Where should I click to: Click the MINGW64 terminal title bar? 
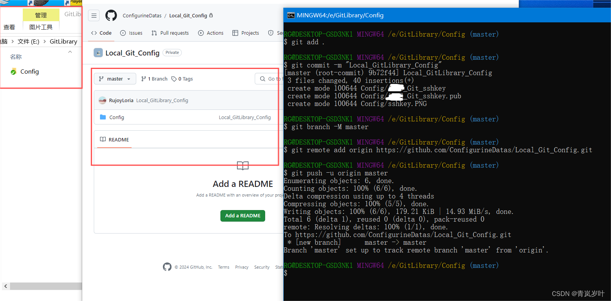(x=447, y=15)
